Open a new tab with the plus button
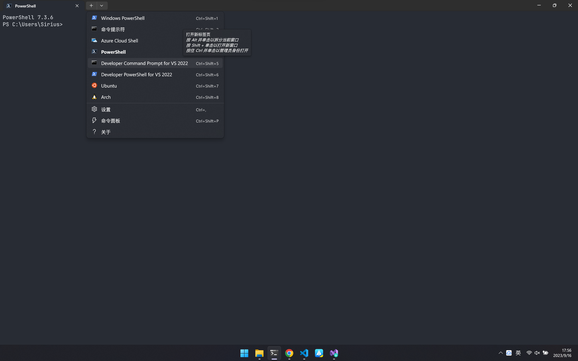The image size is (578, 361). pos(91,5)
